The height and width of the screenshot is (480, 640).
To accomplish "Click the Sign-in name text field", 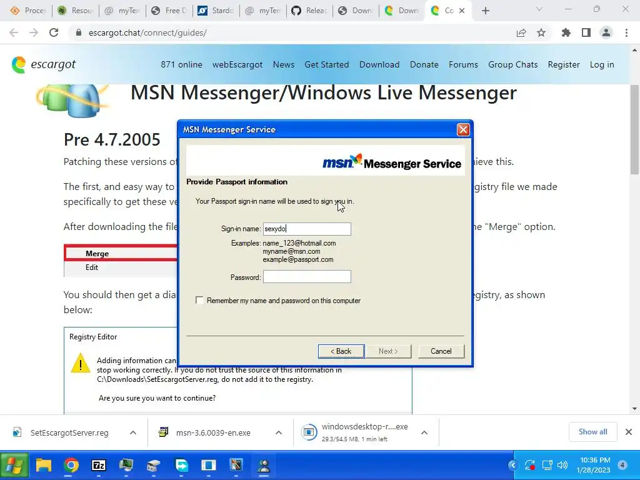I will (x=307, y=229).
